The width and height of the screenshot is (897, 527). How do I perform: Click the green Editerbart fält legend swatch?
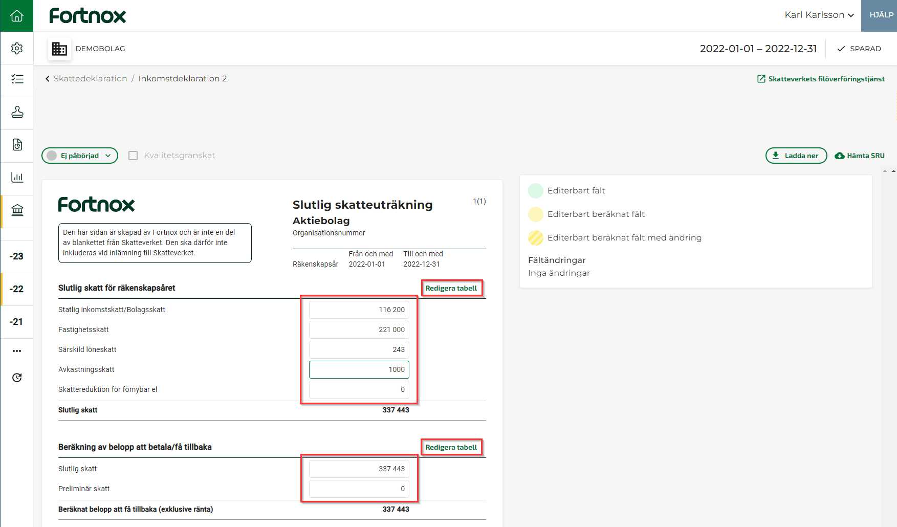coord(536,191)
